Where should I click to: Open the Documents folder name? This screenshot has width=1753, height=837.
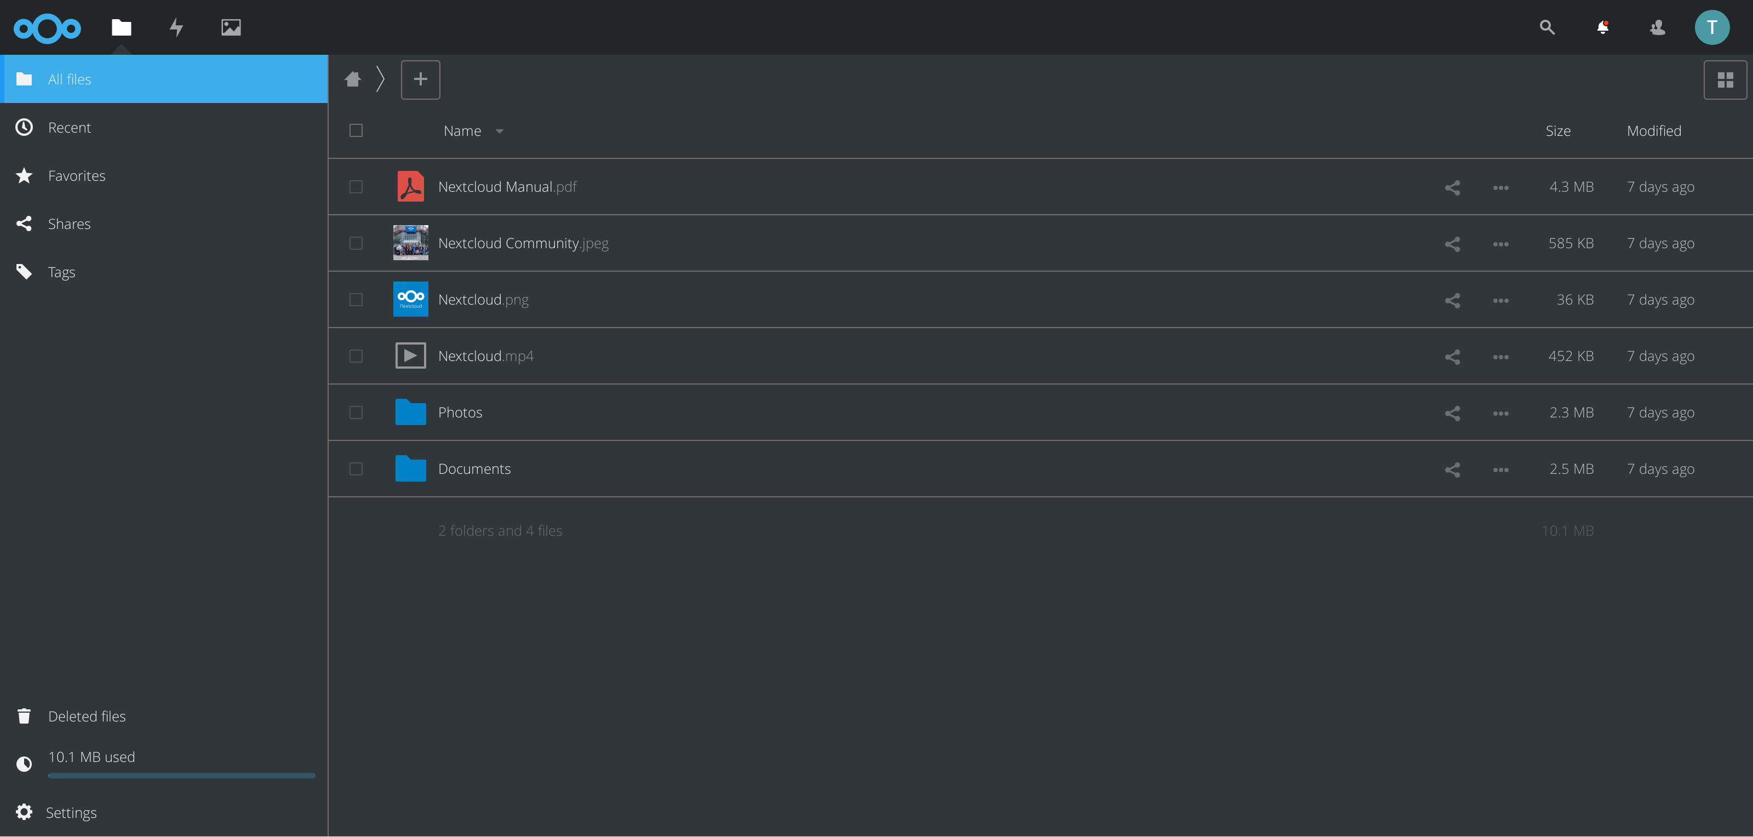[474, 469]
